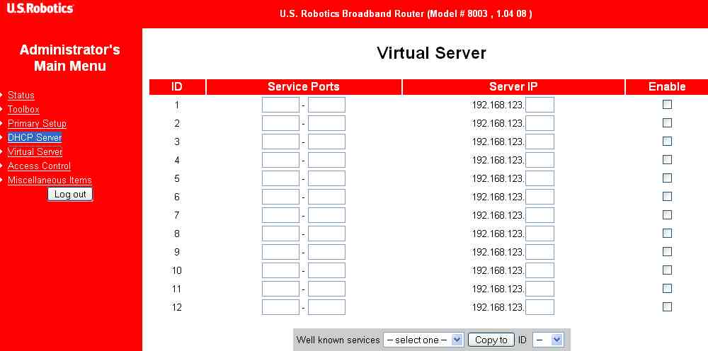Focus start service port field for ID 2

[280, 123]
